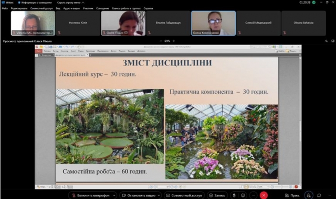Click the dimmed ellipsis at bottom right

[330, 195]
